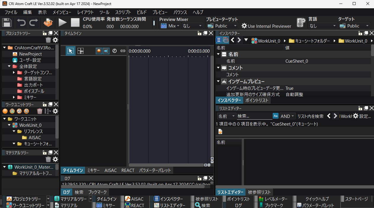Click the grid cue sheet icon in Work Unit Tree

click(12, 111)
